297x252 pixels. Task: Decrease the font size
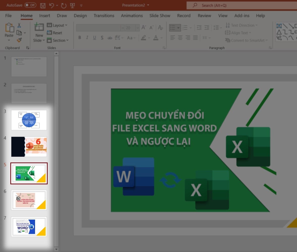click(x=151, y=28)
